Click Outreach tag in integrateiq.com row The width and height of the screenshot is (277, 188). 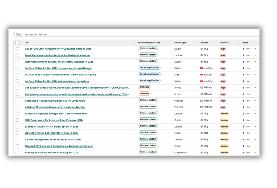(x=144, y=87)
